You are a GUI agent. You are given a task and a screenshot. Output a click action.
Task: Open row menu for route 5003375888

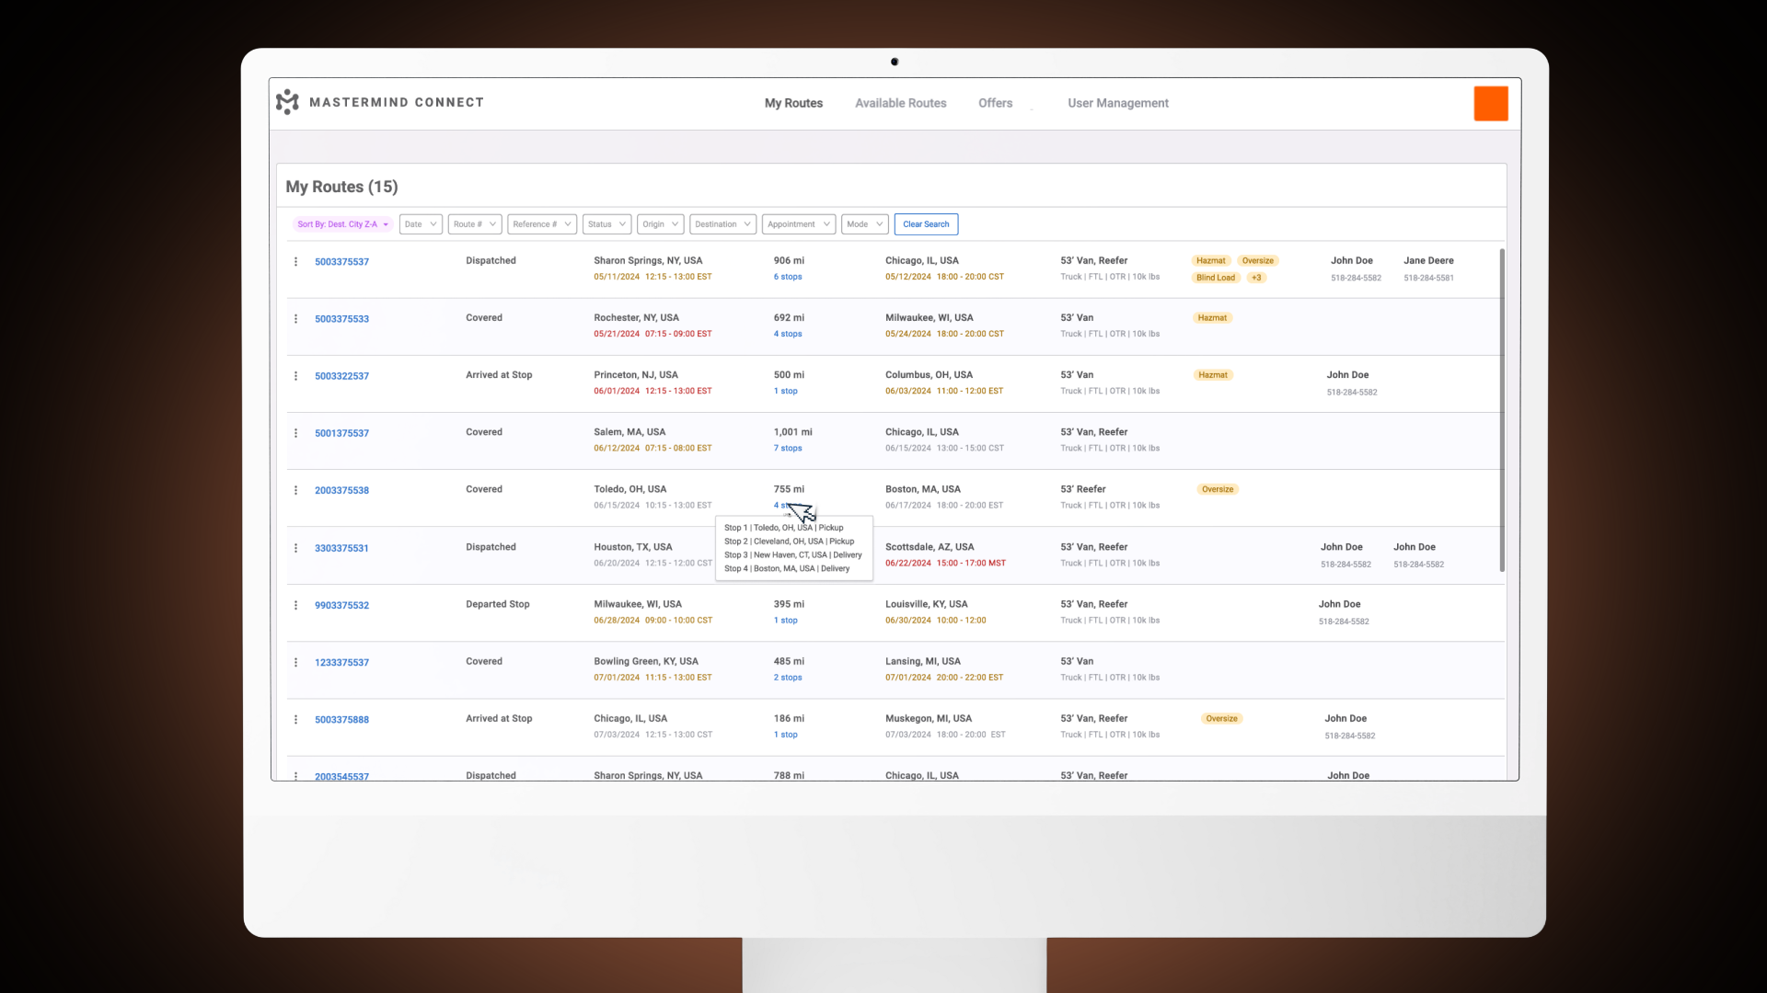pos(295,720)
